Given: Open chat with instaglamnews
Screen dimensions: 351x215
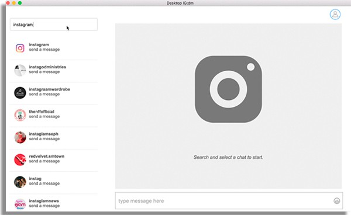Looking at the screenshot, I should pyautogui.click(x=44, y=201).
